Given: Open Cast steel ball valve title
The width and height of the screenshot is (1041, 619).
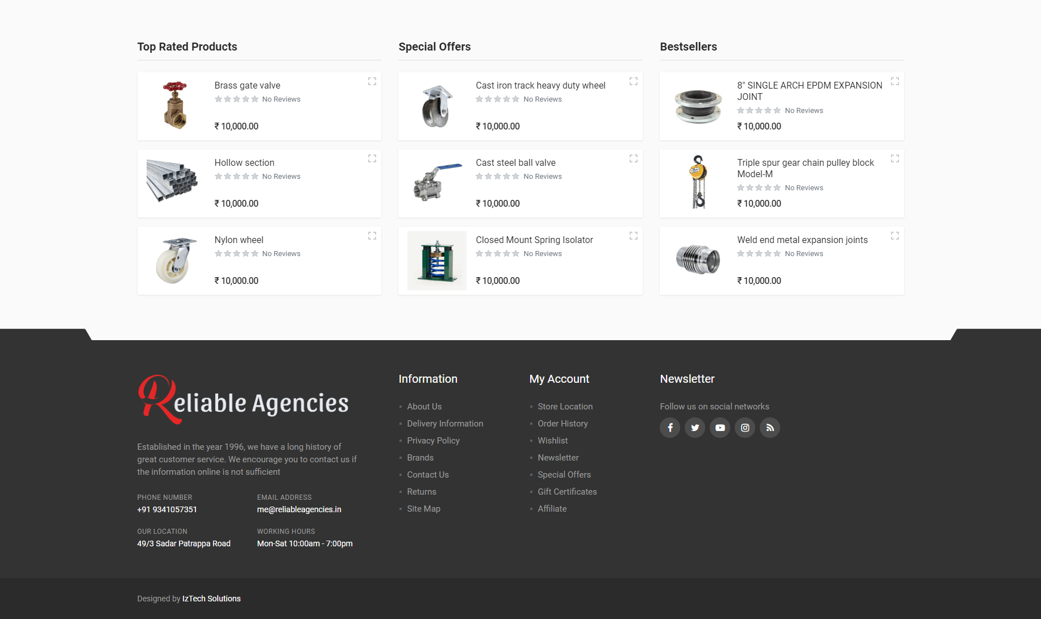Looking at the screenshot, I should coord(515,162).
